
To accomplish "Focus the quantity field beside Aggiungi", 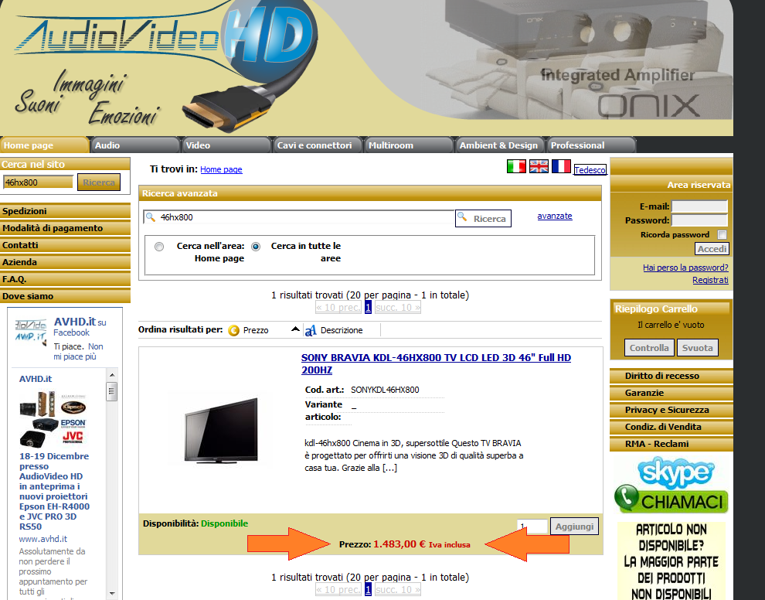I will tap(532, 527).
